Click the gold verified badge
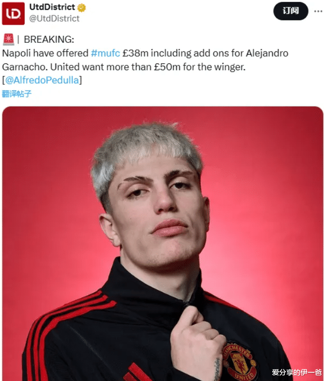Screen dimensions: 326x381 tap(81, 8)
